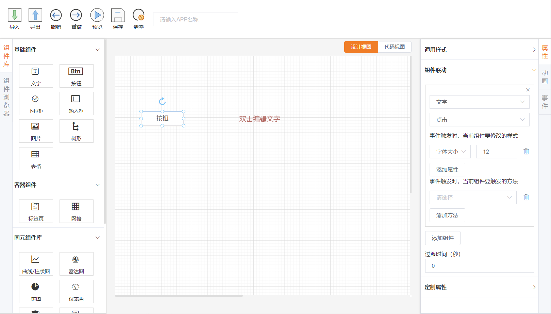Select the 网格 grid container
The width and height of the screenshot is (551, 314).
point(76,211)
